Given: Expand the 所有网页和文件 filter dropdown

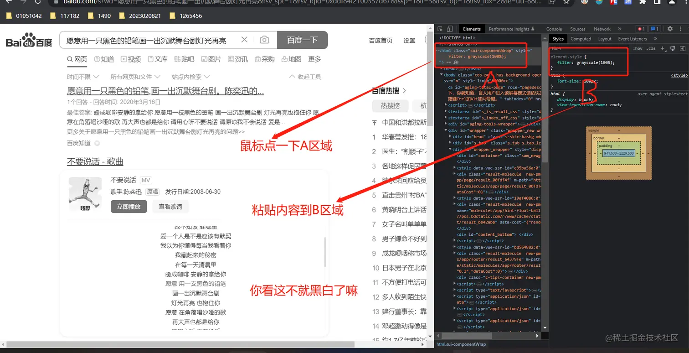Looking at the screenshot, I should click(135, 77).
